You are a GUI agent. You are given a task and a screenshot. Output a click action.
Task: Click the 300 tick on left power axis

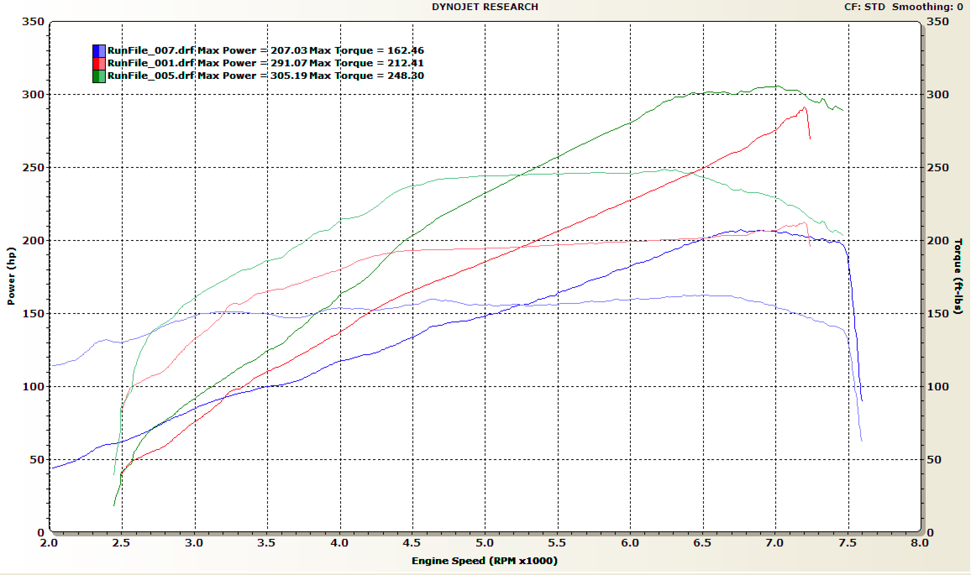pyautogui.click(x=33, y=94)
